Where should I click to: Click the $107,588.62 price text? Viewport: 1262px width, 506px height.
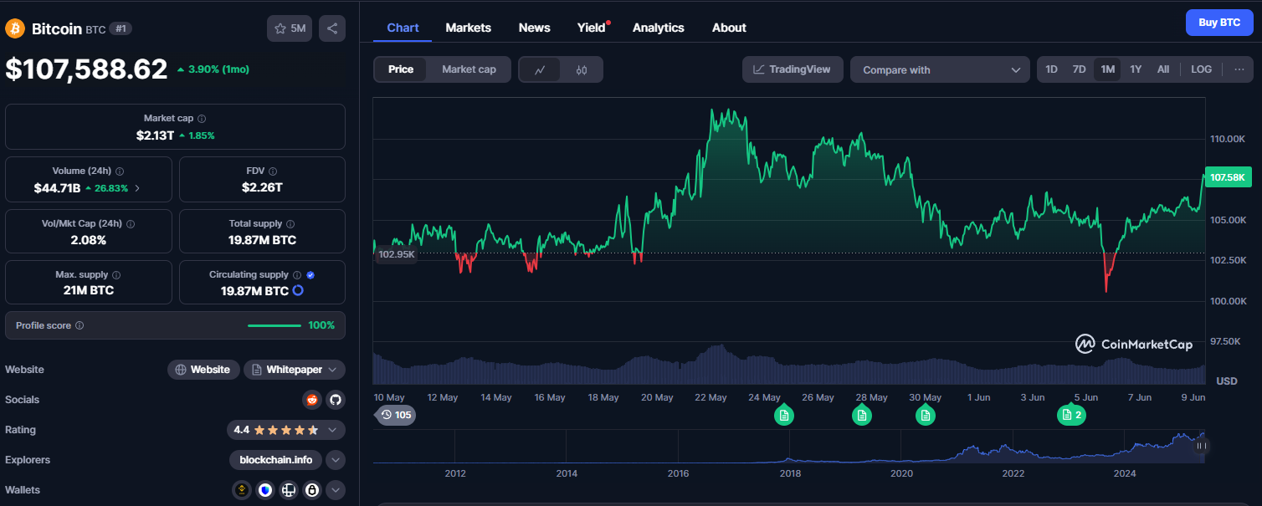[x=87, y=69]
